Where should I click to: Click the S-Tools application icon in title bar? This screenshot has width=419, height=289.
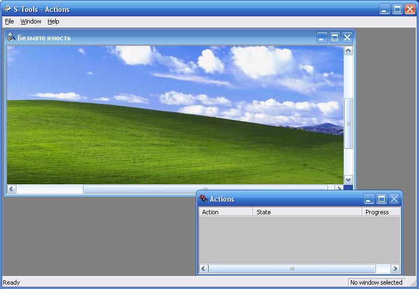(7, 9)
